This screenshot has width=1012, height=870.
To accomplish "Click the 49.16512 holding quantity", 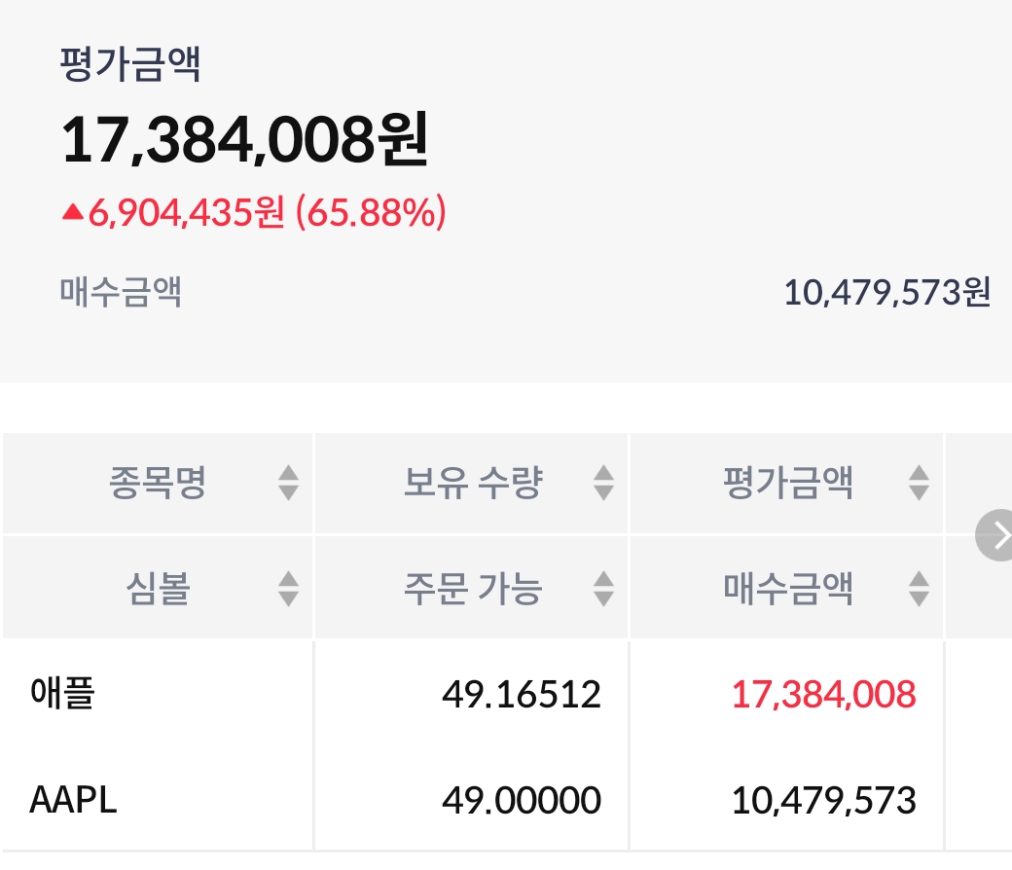I will tap(521, 695).
